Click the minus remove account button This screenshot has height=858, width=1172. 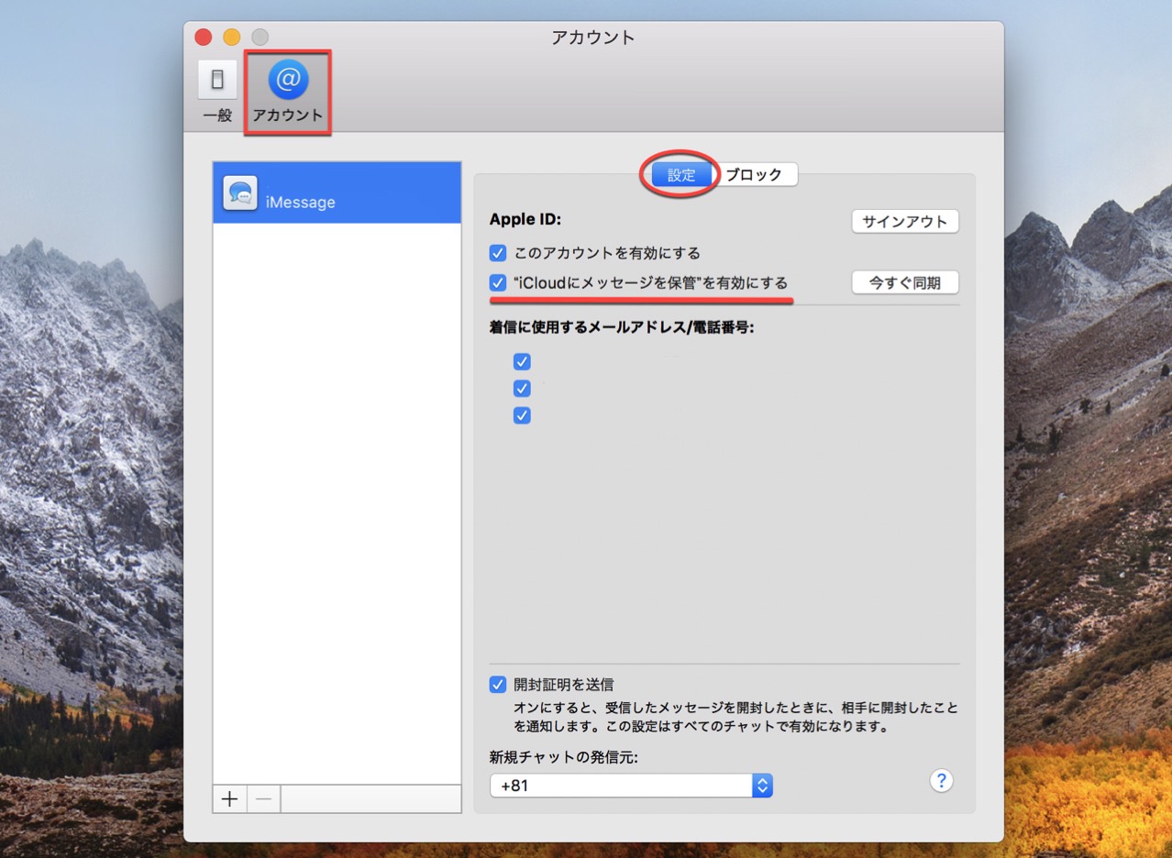click(263, 799)
